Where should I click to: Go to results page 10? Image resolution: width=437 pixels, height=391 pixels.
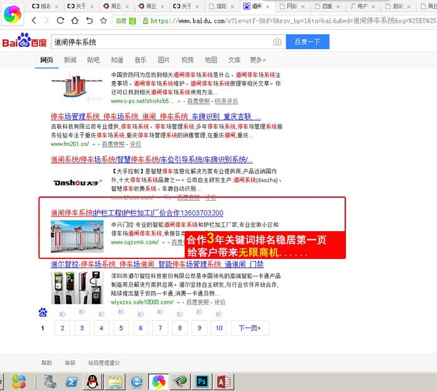(219, 328)
